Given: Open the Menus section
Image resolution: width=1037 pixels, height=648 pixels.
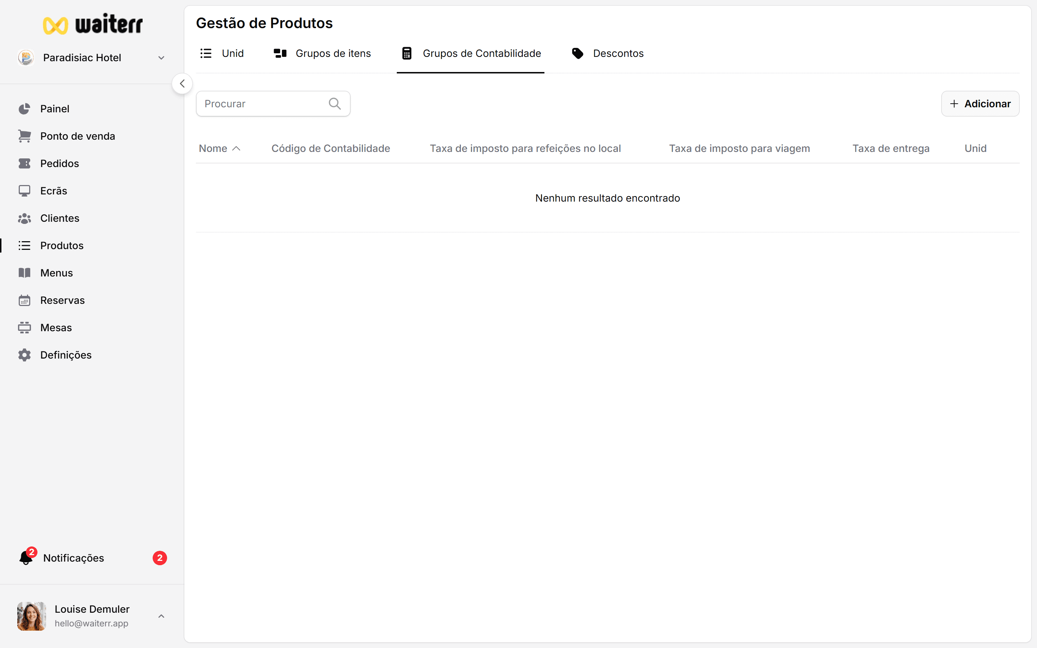Looking at the screenshot, I should point(57,273).
